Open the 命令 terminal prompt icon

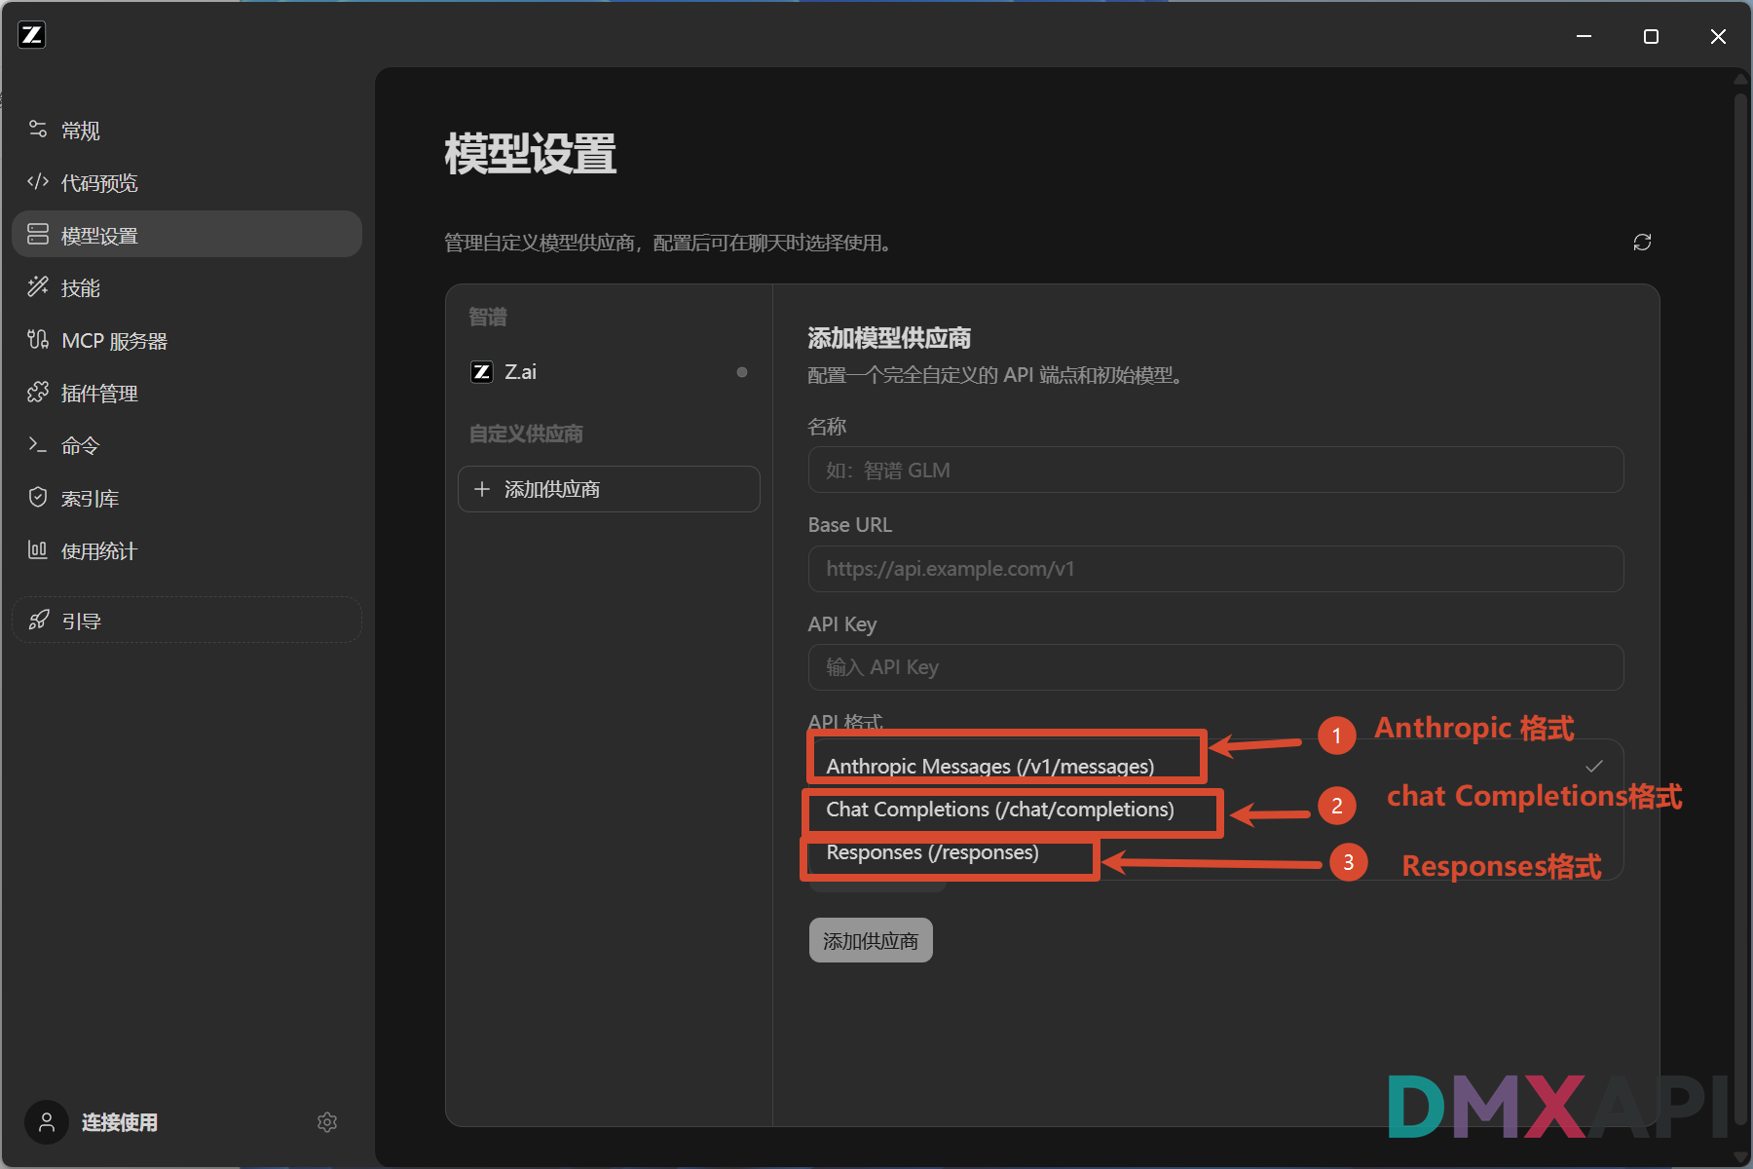38,445
